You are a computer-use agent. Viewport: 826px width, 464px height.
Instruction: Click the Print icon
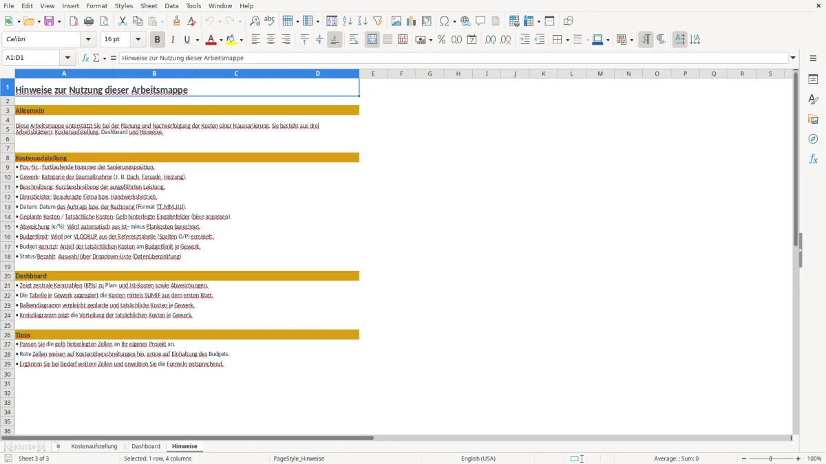[x=89, y=21]
